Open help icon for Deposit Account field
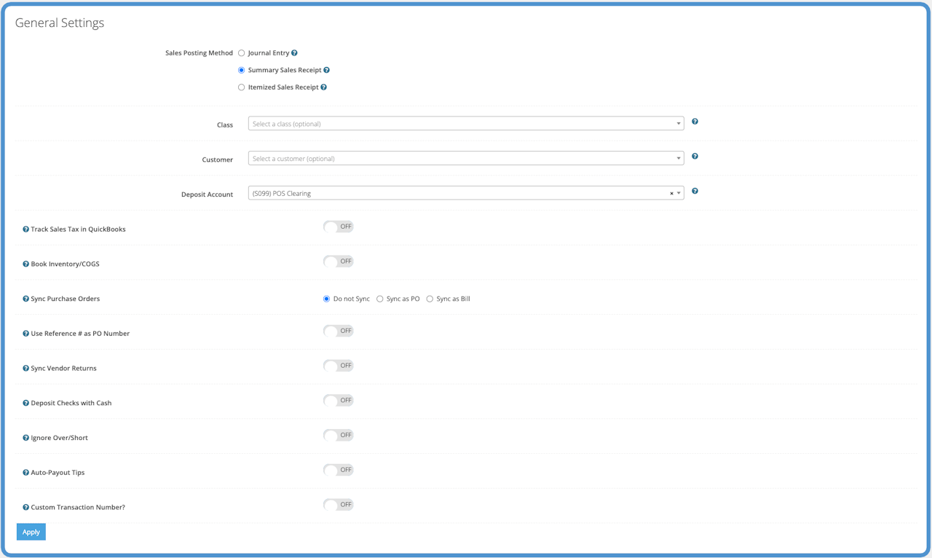Screen dimensions: 932x558 click(695, 191)
